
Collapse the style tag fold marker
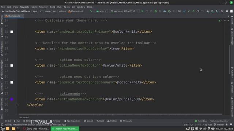point(17,105)
